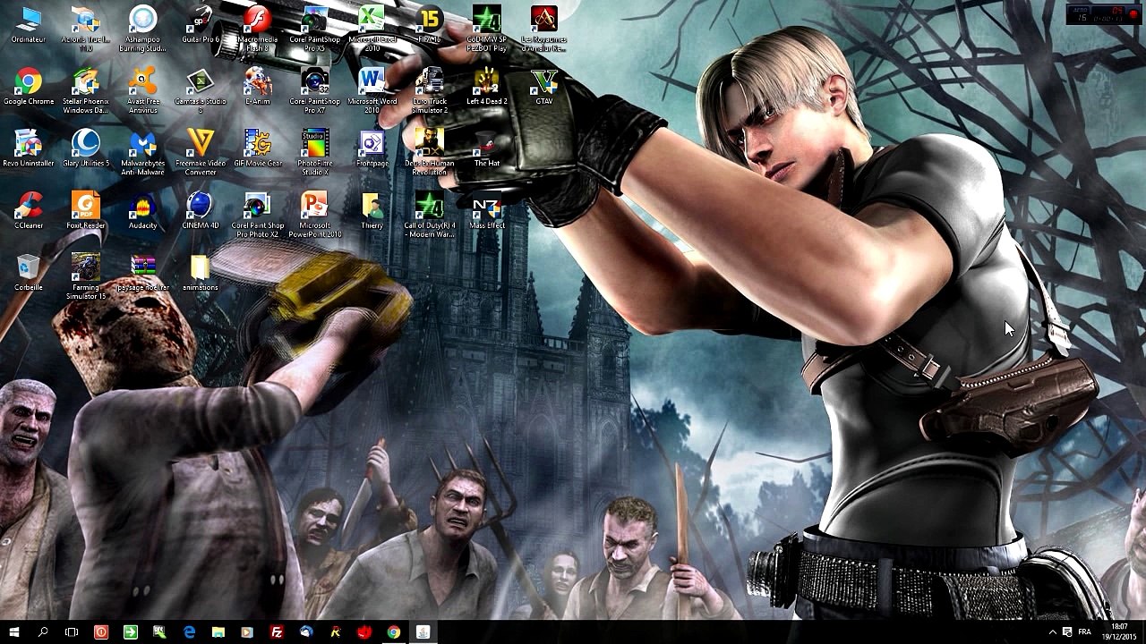Open the Action Center notifications icon
Image resolution: width=1146 pixels, height=644 pixels.
[x=1067, y=632]
